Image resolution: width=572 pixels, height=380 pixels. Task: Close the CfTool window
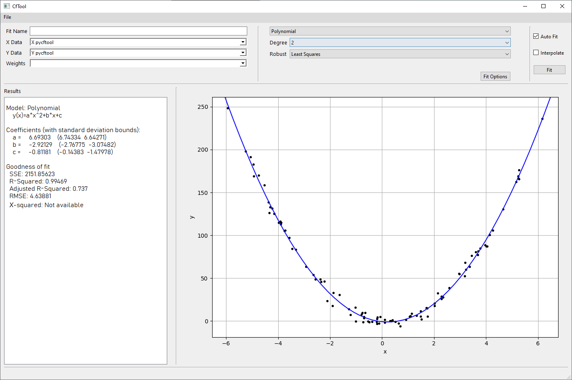562,6
